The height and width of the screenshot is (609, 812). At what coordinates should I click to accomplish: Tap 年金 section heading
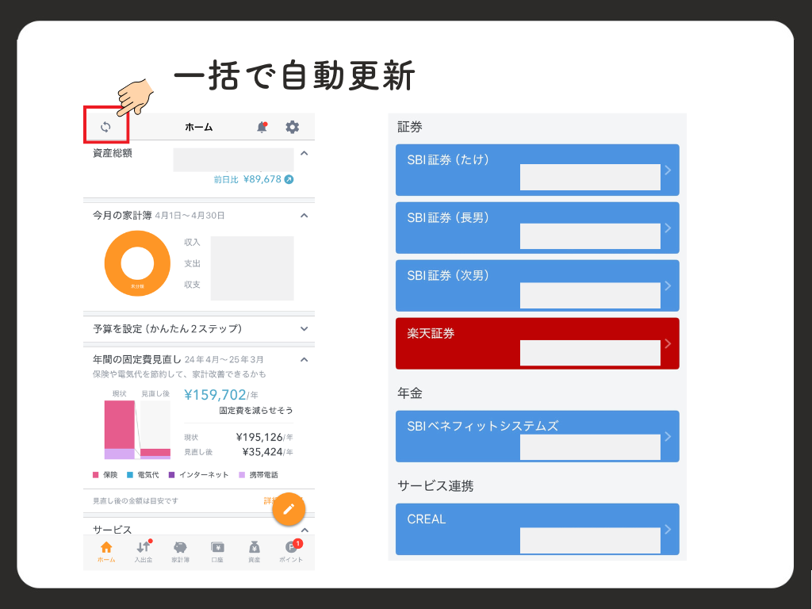[x=410, y=393]
